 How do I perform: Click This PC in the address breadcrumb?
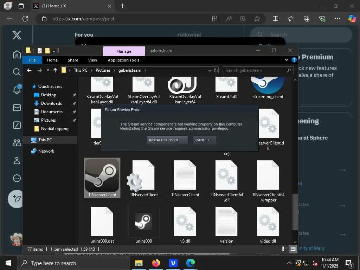(81, 70)
